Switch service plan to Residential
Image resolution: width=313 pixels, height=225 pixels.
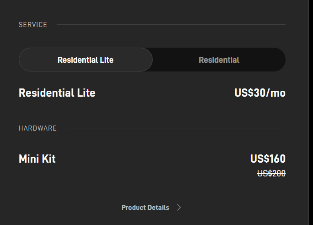pyautogui.click(x=219, y=60)
